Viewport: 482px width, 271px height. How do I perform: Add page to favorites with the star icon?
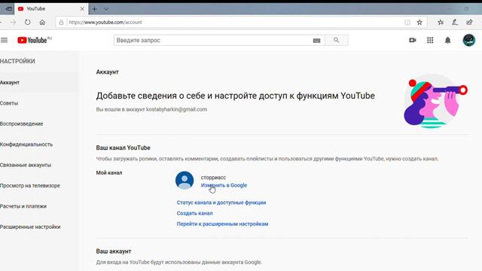[419, 22]
